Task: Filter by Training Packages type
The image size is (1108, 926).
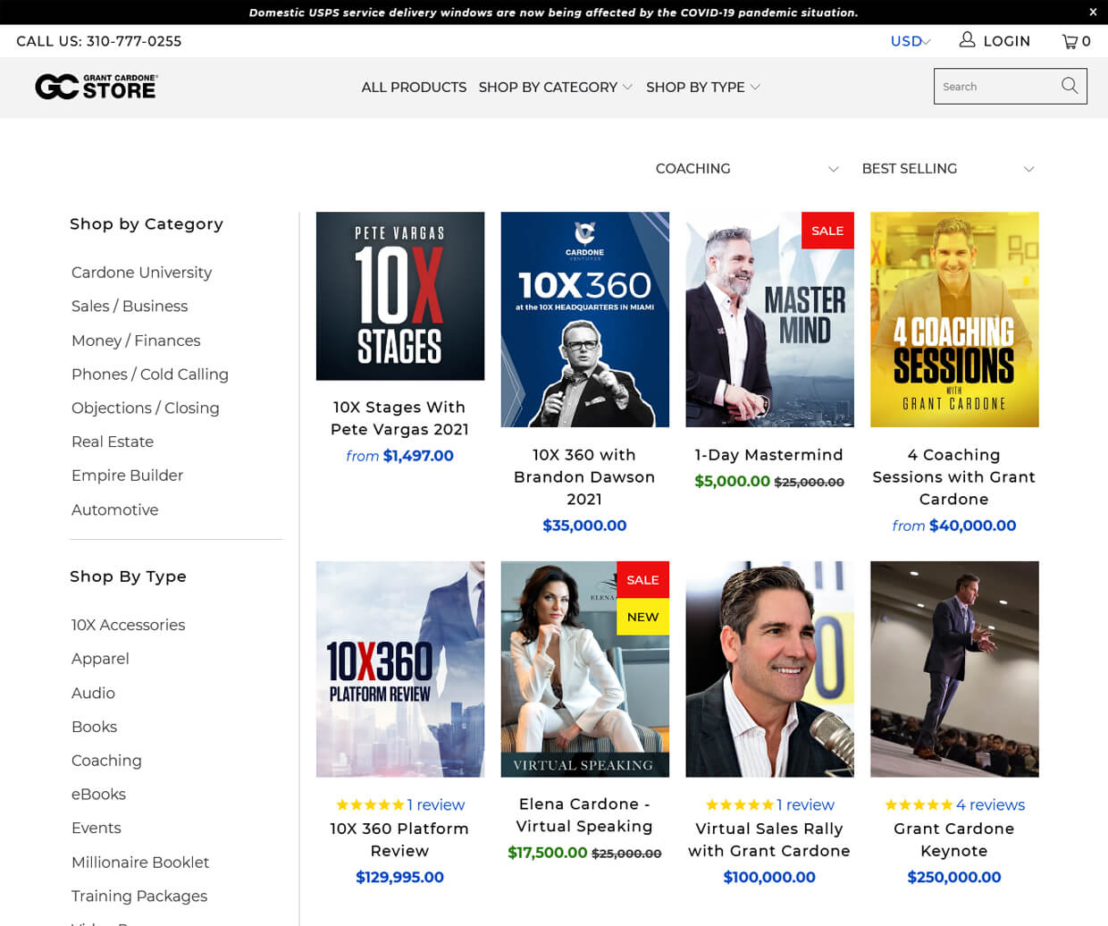Action: 139,896
